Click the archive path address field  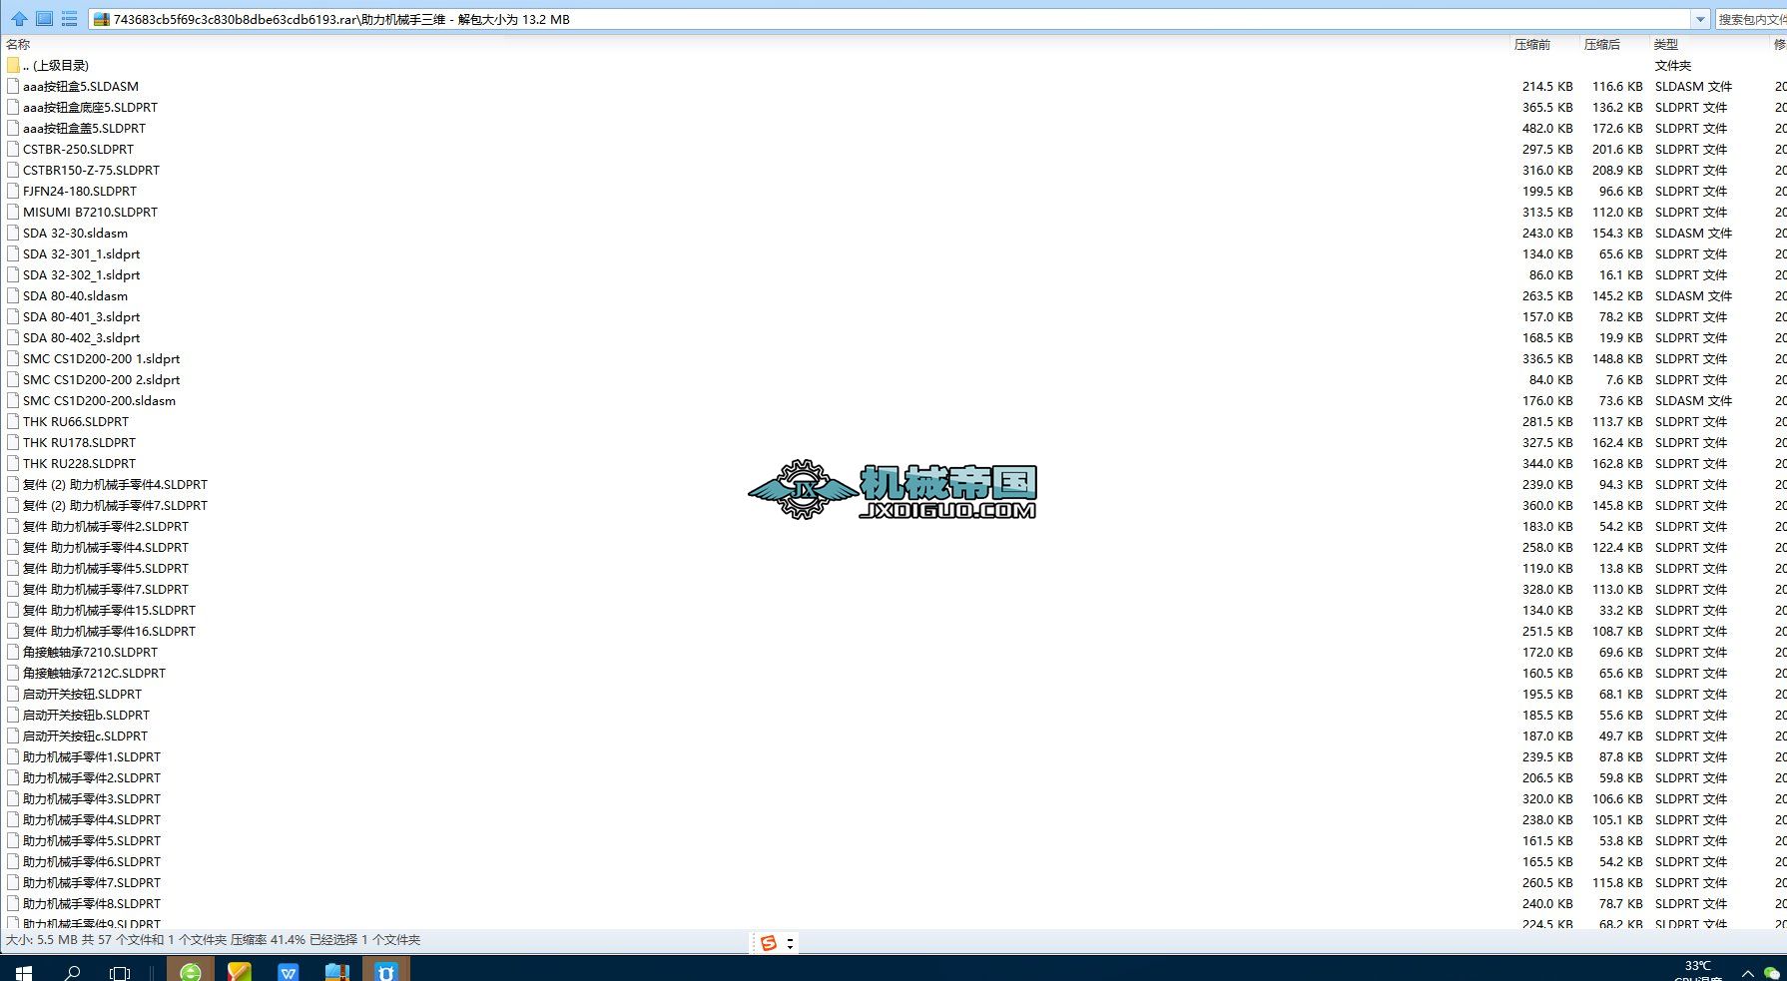[898, 19]
